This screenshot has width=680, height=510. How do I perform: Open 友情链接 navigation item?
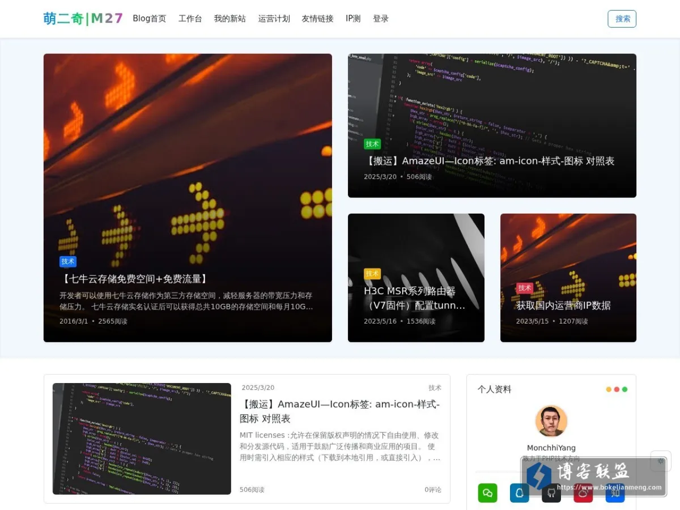pos(317,19)
